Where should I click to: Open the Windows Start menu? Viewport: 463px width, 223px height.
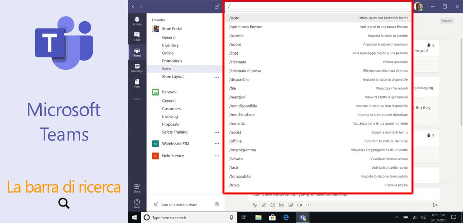[134, 217]
